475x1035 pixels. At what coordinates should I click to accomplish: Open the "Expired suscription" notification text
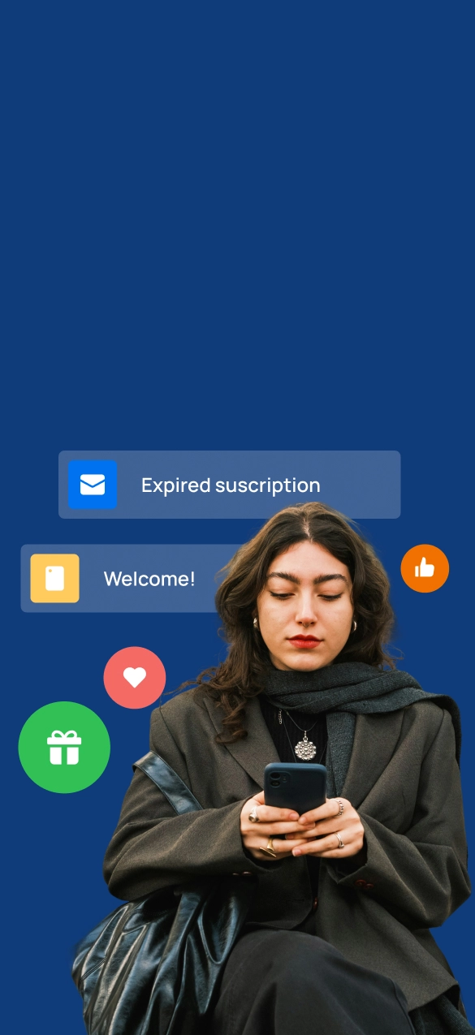tap(231, 485)
